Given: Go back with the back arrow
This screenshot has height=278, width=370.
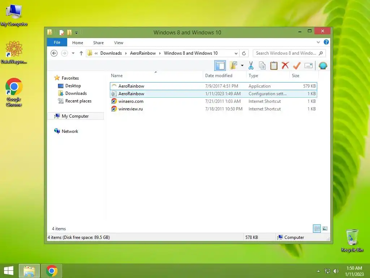Looking at the screenshot, I should [x=54, y=53].
